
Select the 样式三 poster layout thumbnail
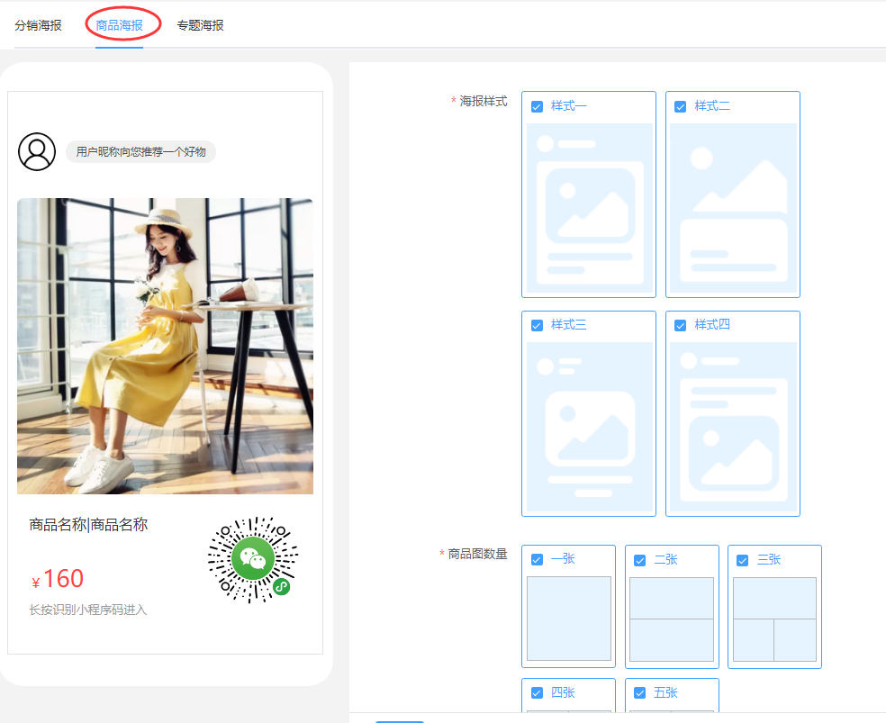tap(590, 427)
